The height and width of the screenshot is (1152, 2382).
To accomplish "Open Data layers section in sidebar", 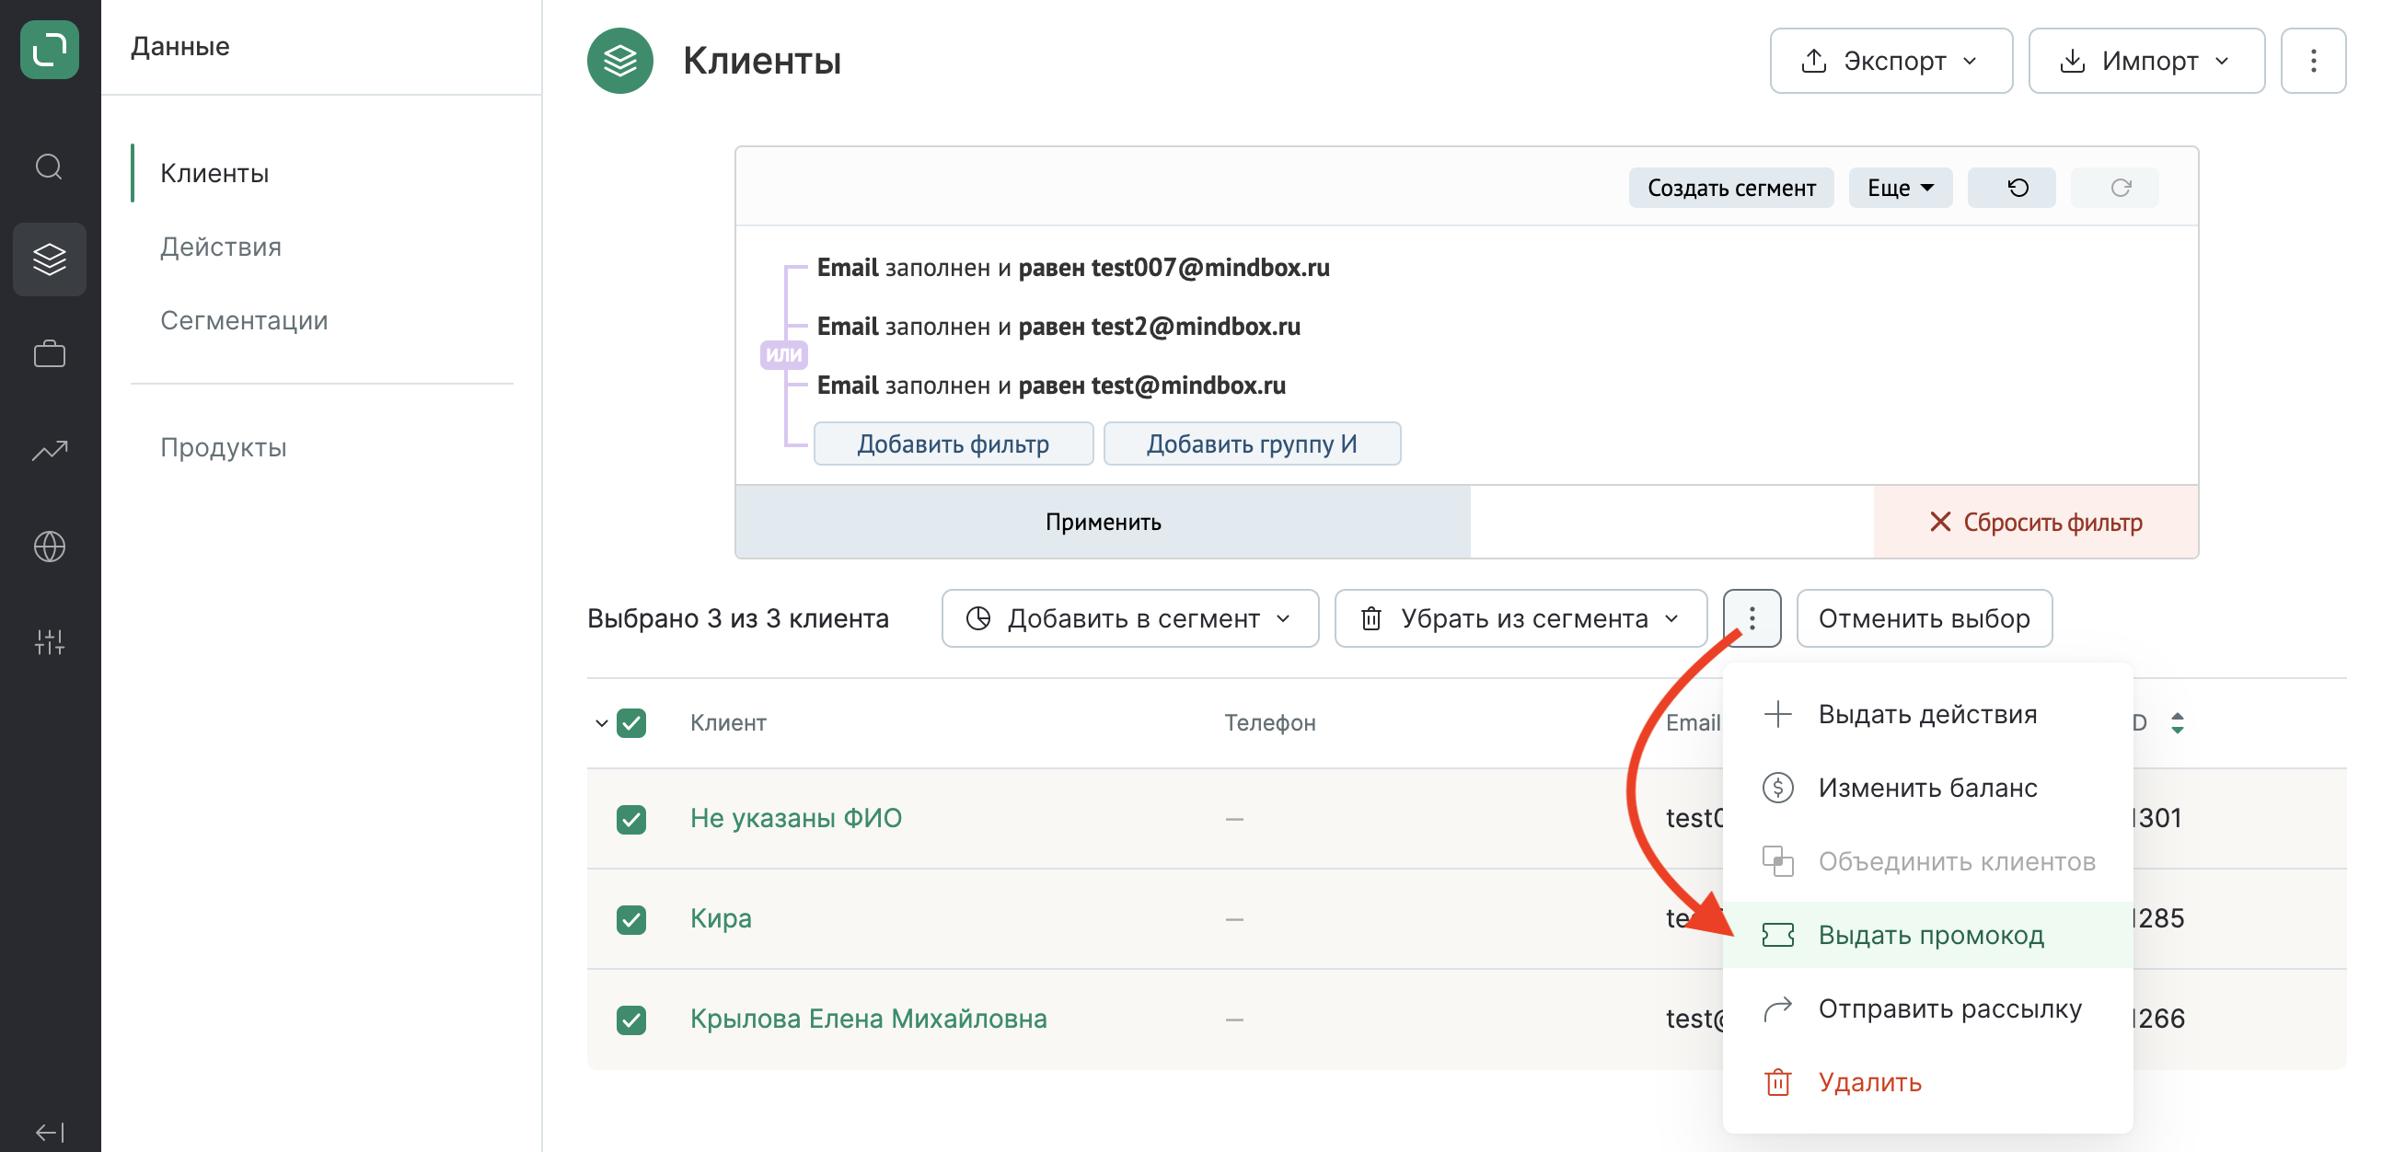I will [x=49, y=259].
